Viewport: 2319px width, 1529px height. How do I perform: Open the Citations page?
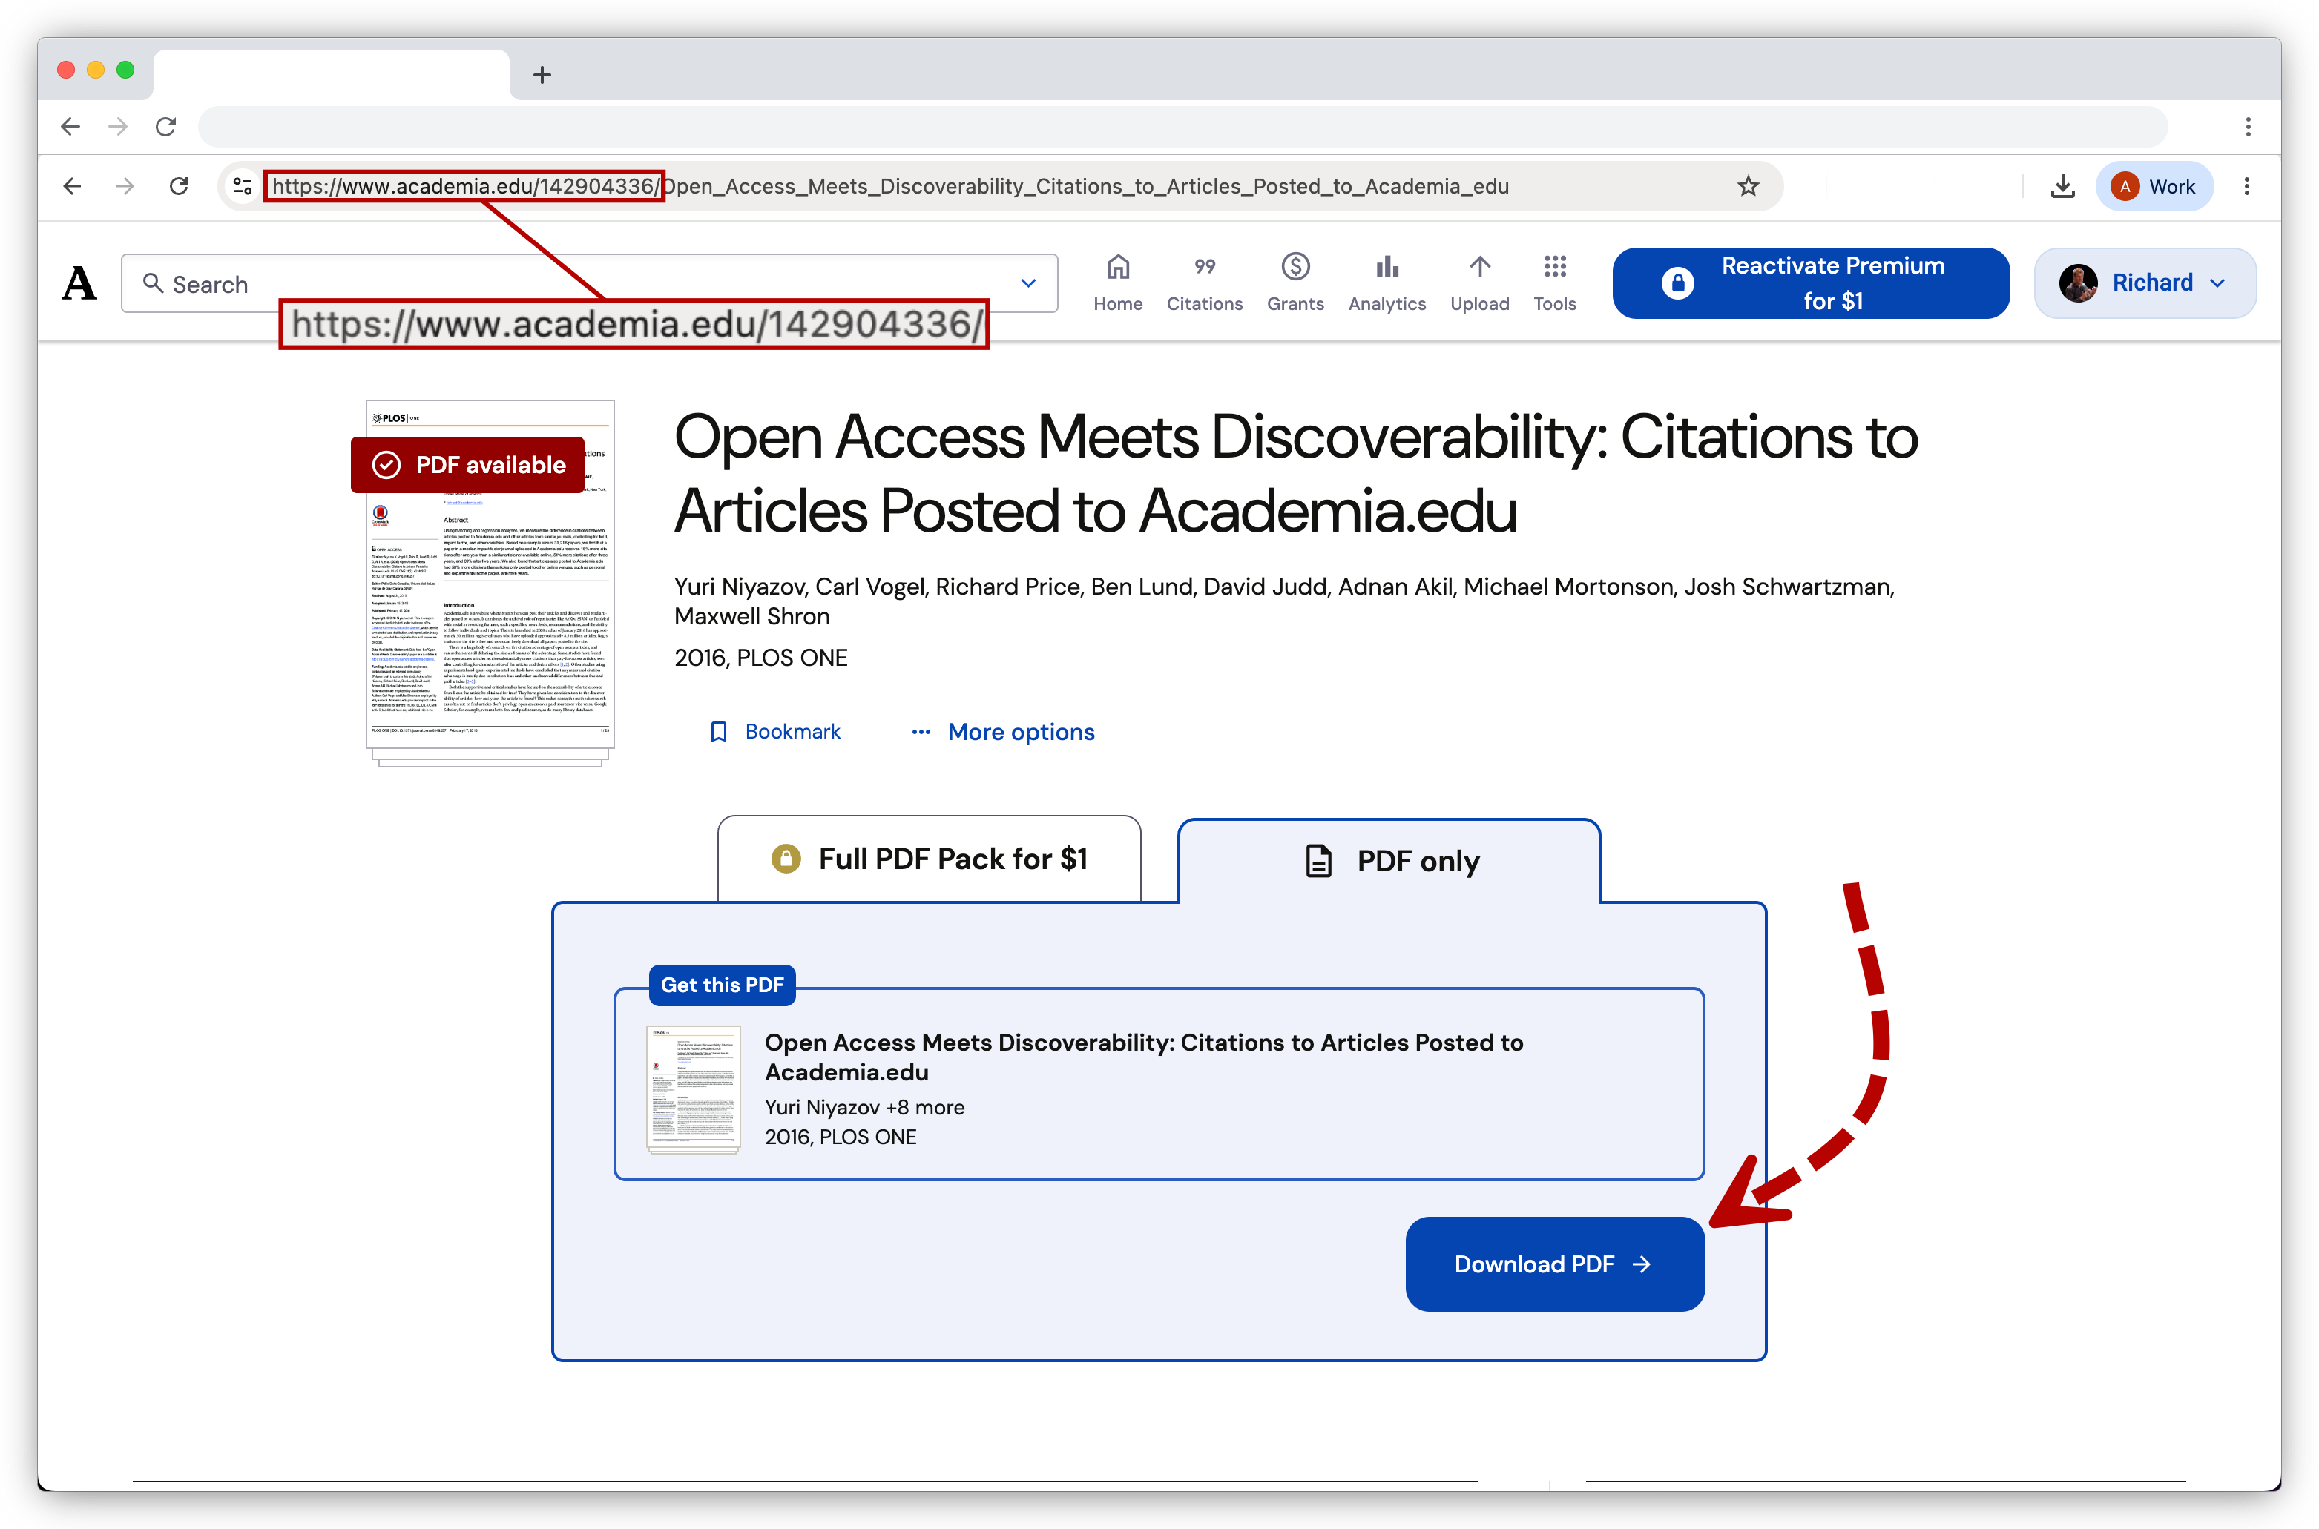(1204, 282)
